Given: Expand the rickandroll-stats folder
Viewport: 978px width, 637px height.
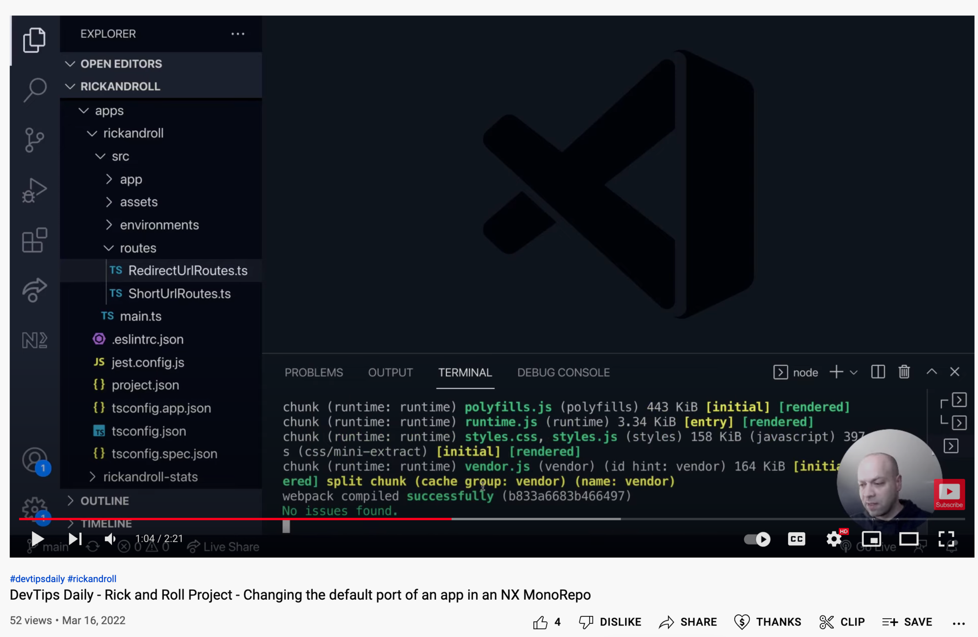Looking at the screenshot, I should tap(150, 477).
